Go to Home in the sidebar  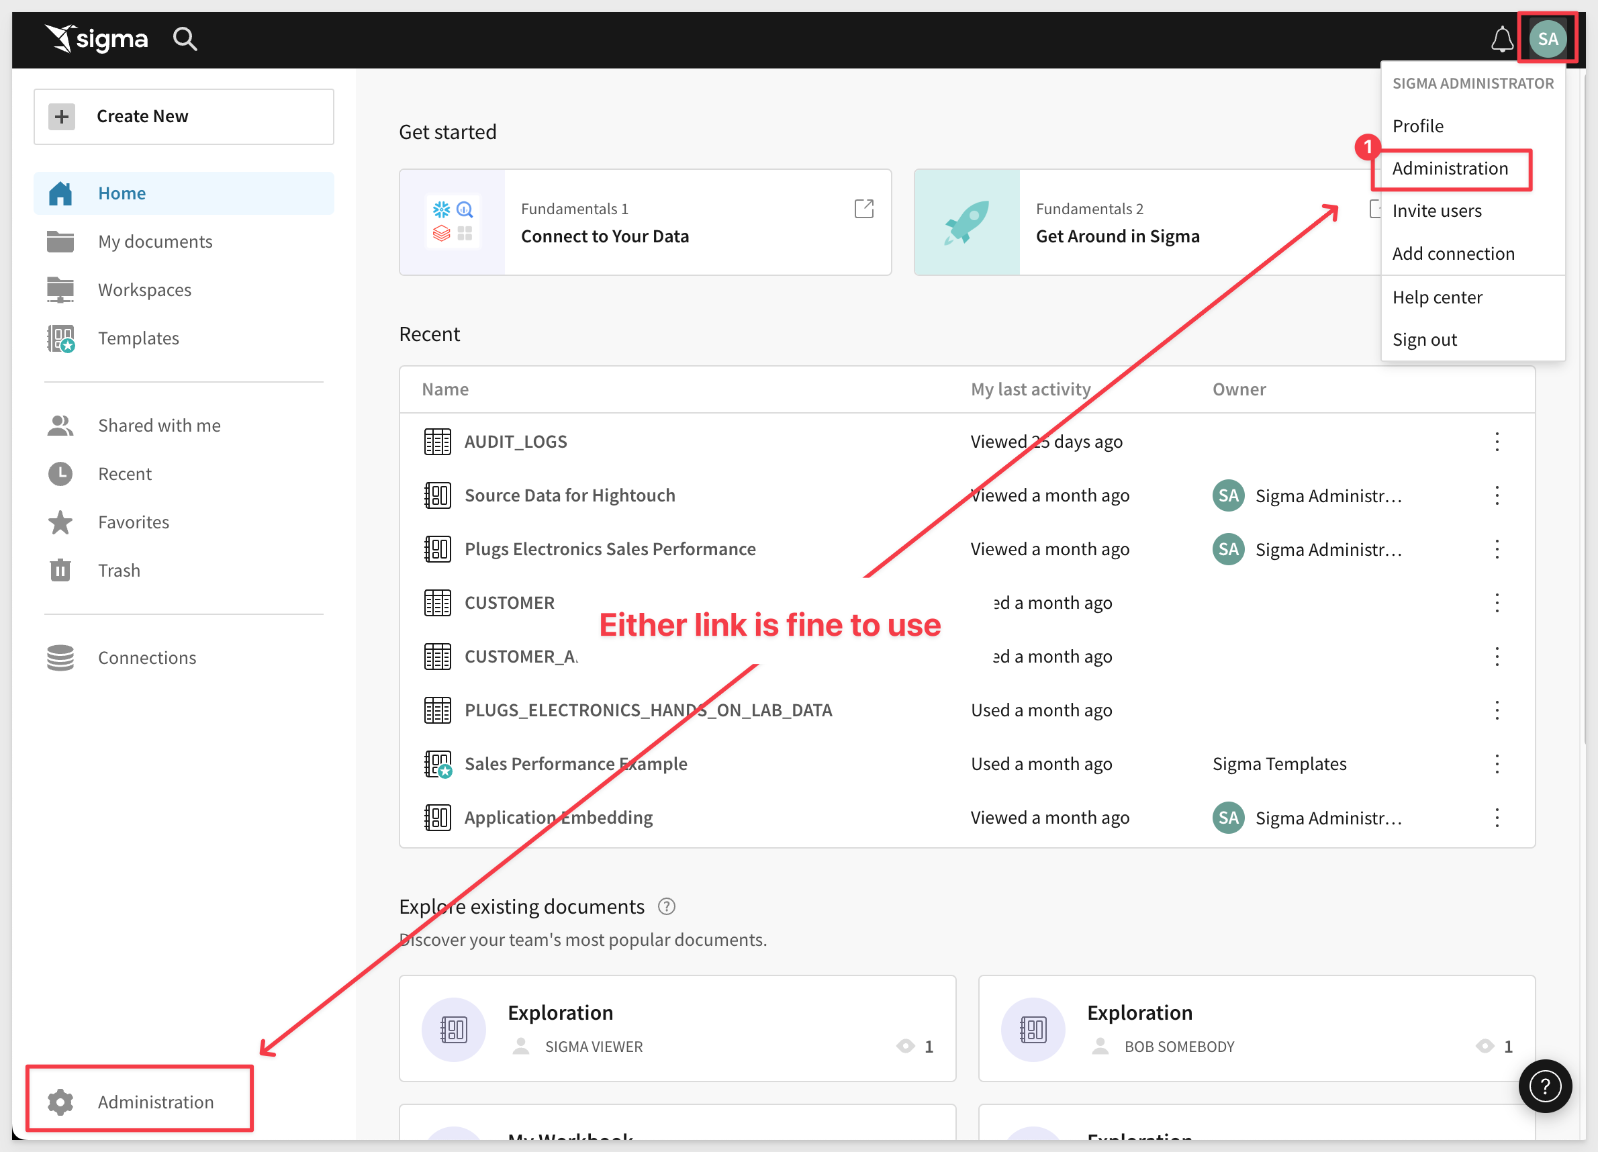pos(184,193)
